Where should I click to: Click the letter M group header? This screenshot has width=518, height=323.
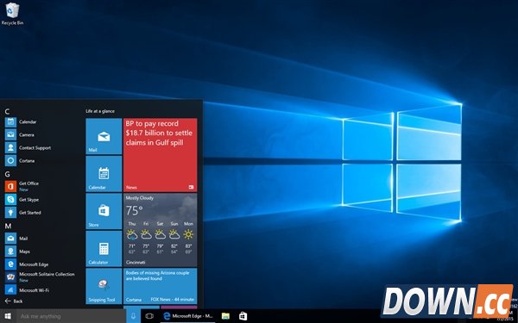8,226
